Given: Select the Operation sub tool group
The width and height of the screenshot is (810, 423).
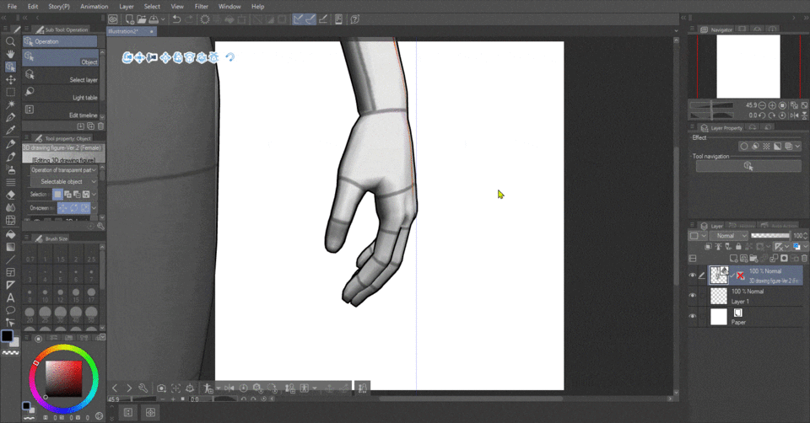Looking at the screenshot, I should click(x=60, y=41).
